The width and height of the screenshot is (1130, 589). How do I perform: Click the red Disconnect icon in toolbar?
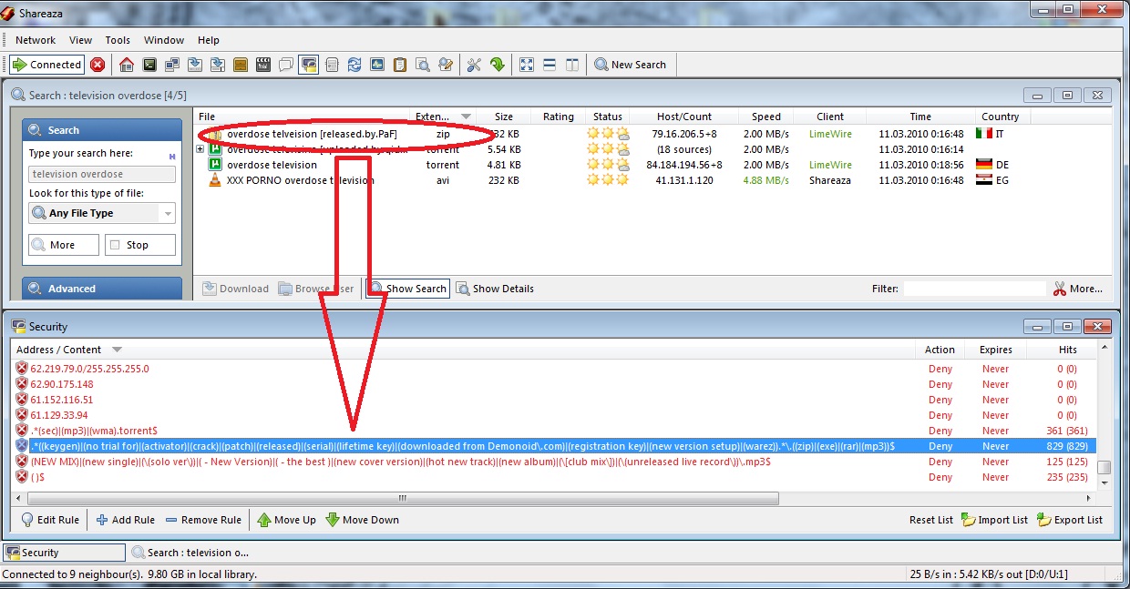point(98,65)
